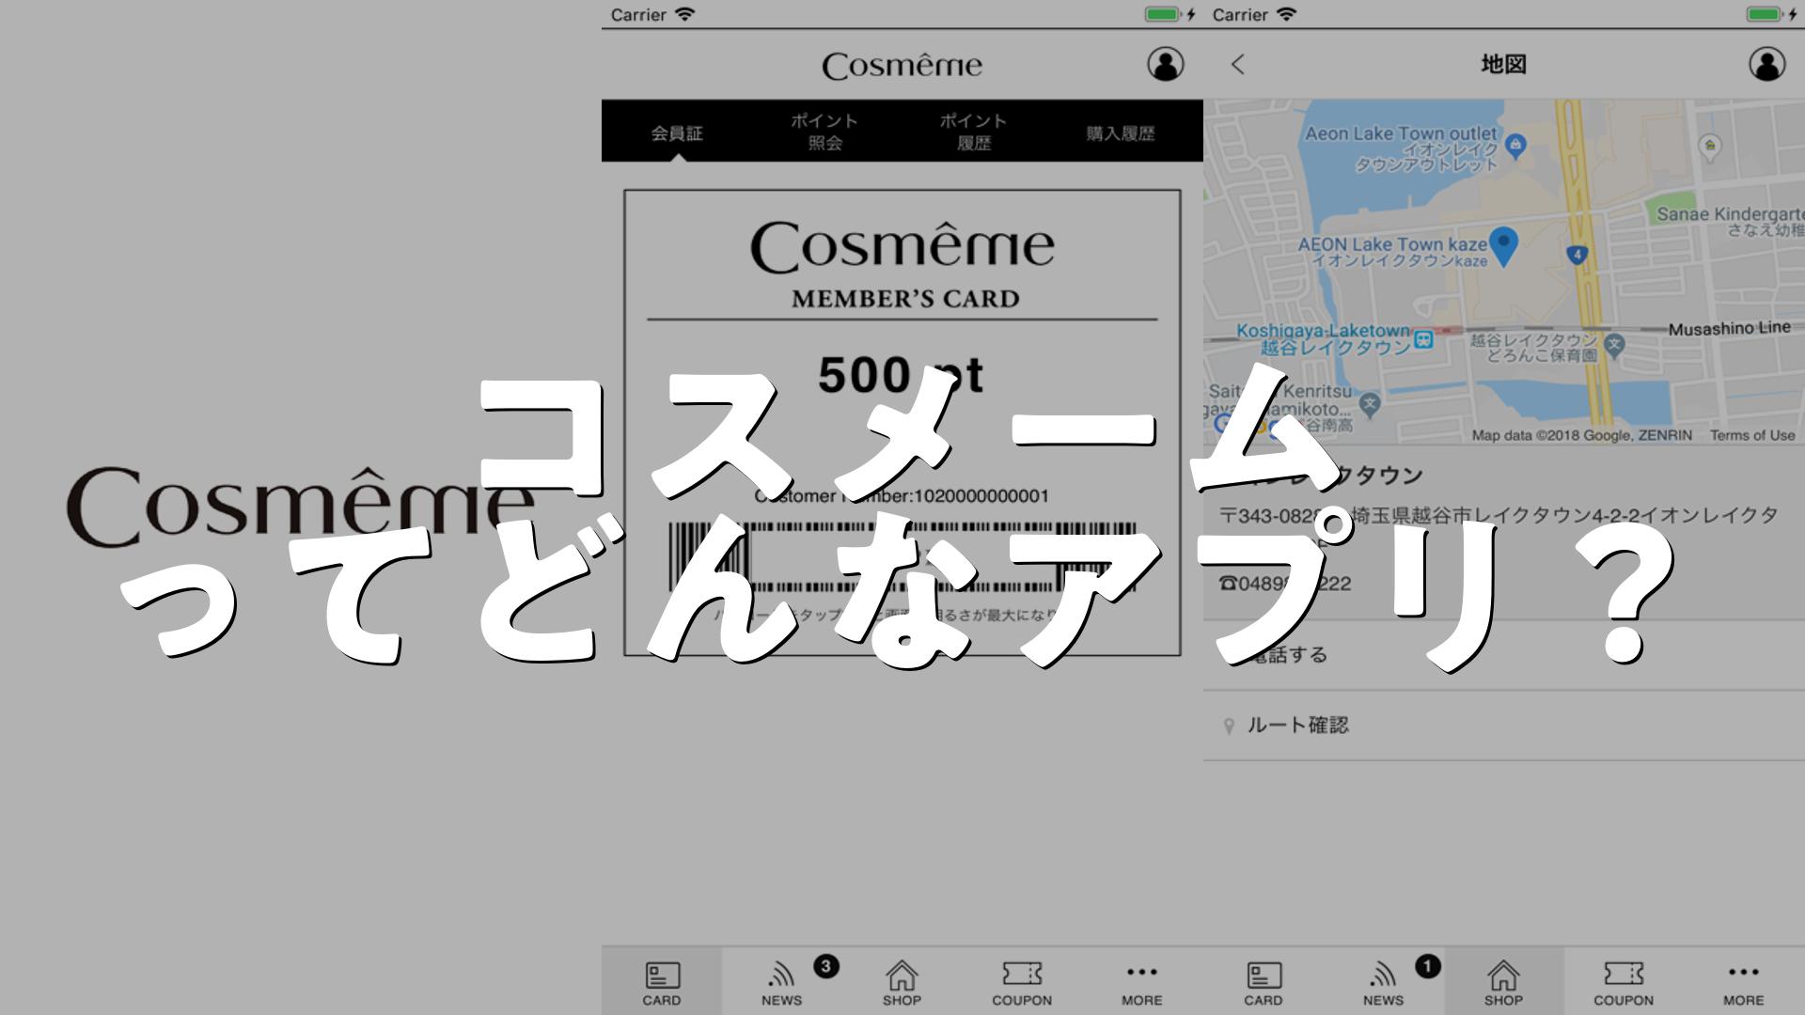Tap Customer number 1020000000001 text
Viewport: 1805px width, 1015px height.
point(901,495)
